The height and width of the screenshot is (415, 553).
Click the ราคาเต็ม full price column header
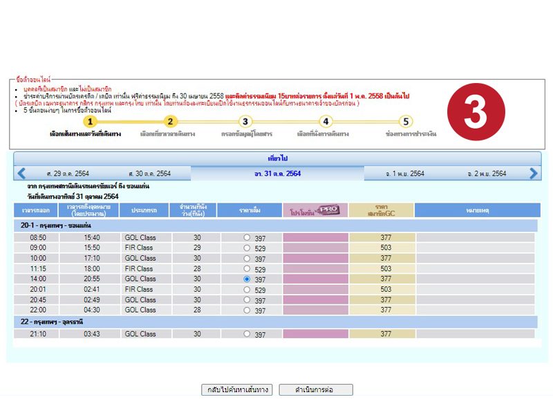click(250, 210)
